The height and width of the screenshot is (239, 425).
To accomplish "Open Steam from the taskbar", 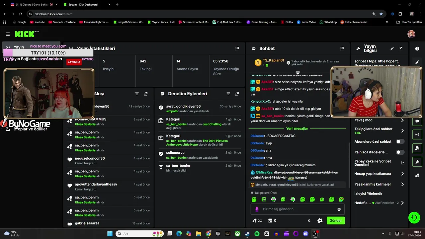I will point(247,234).
